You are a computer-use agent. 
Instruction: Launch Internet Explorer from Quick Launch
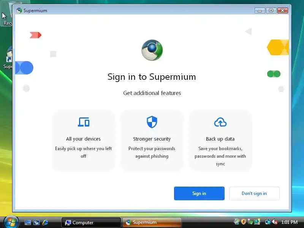coord(45,222)
